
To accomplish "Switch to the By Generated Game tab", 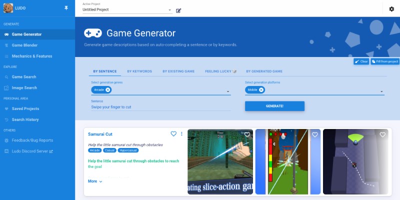I will coord(264,71).
